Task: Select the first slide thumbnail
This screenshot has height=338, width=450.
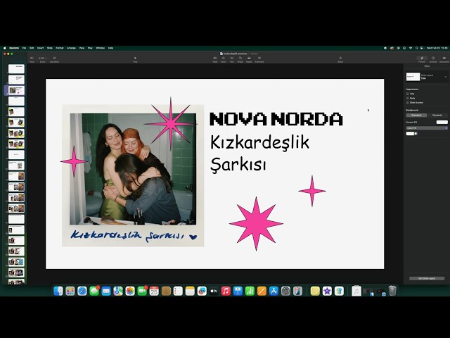Action: coord(16,69)
